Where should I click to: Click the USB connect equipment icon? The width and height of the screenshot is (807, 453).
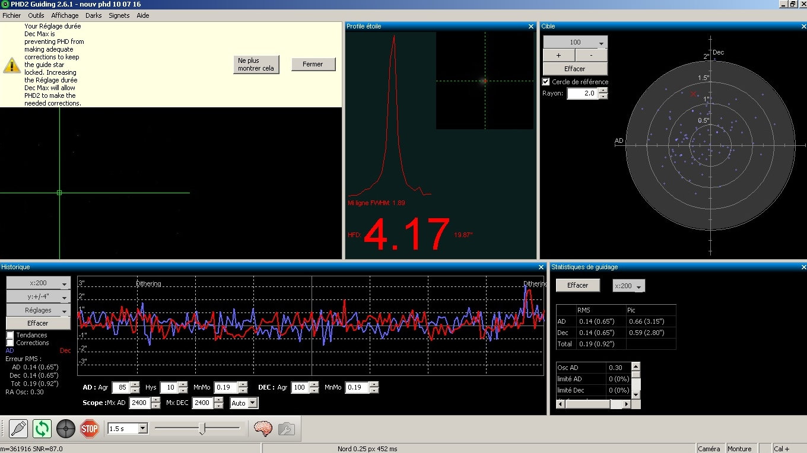(x=18, y=428)
